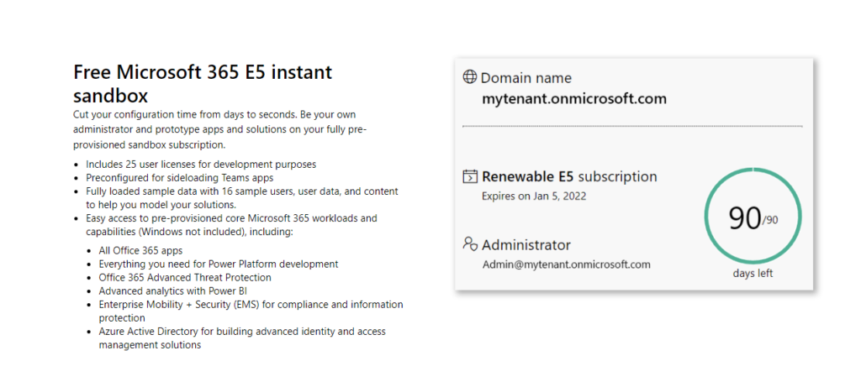Click the Renewable E5 subscription label
The image size is (861, 382).
pos(569,176)
